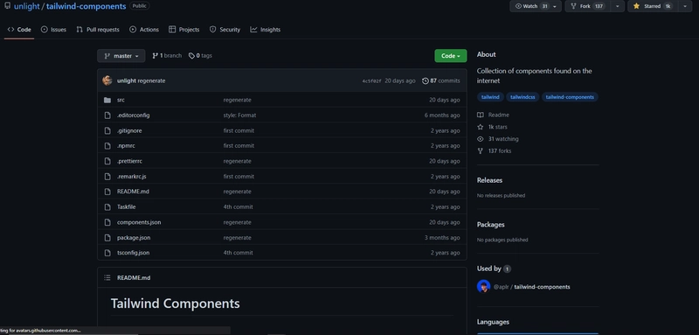Expand the Starred lists dropdown arrow

685,6
